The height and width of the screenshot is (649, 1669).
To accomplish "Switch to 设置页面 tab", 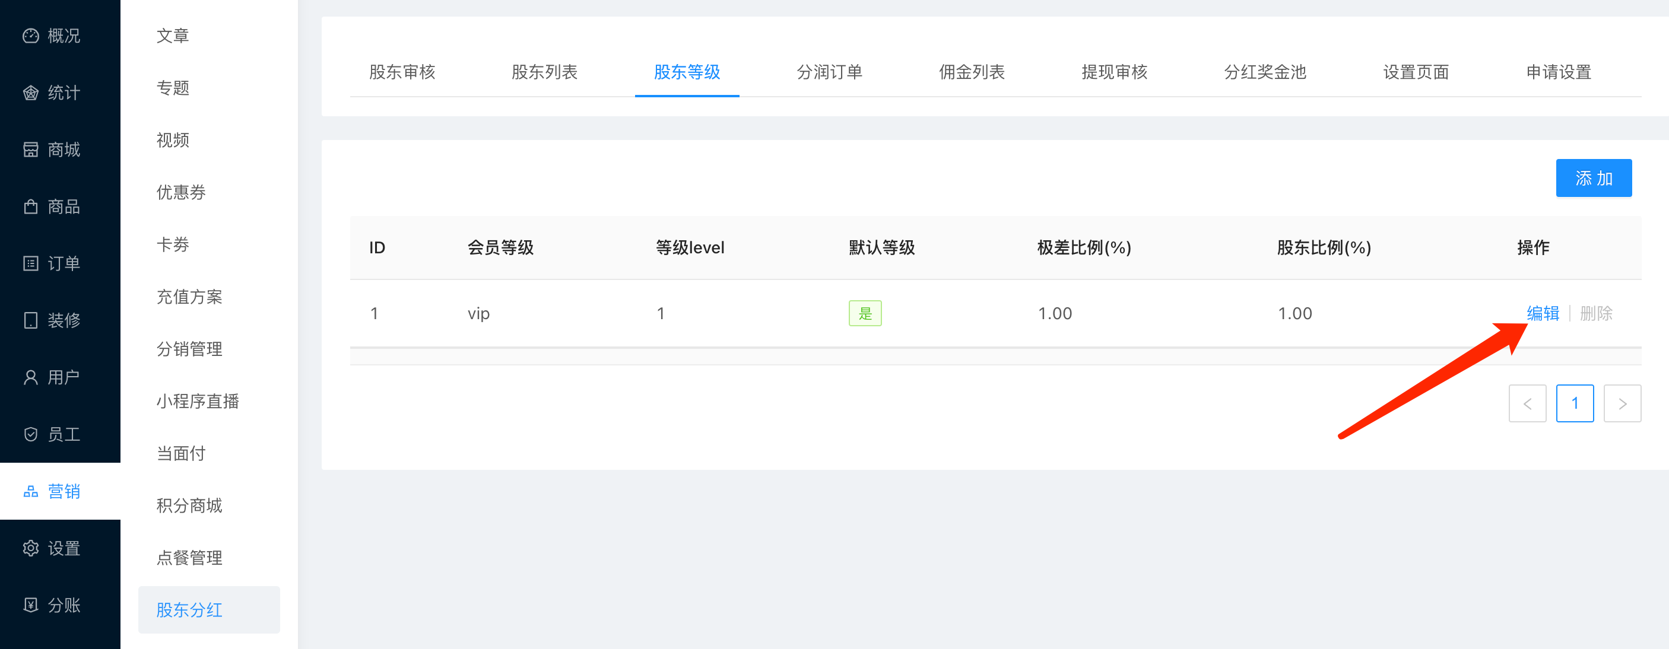I will click(1416, 72).
